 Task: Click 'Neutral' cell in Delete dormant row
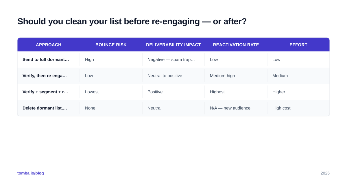tap(173, 108)
